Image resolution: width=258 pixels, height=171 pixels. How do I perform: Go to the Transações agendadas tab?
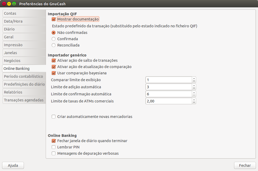(x=24, y=100)
